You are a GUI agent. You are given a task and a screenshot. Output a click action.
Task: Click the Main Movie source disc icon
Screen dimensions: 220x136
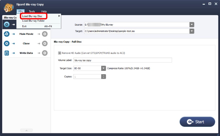pyautogui.click(x=7, y=34)
